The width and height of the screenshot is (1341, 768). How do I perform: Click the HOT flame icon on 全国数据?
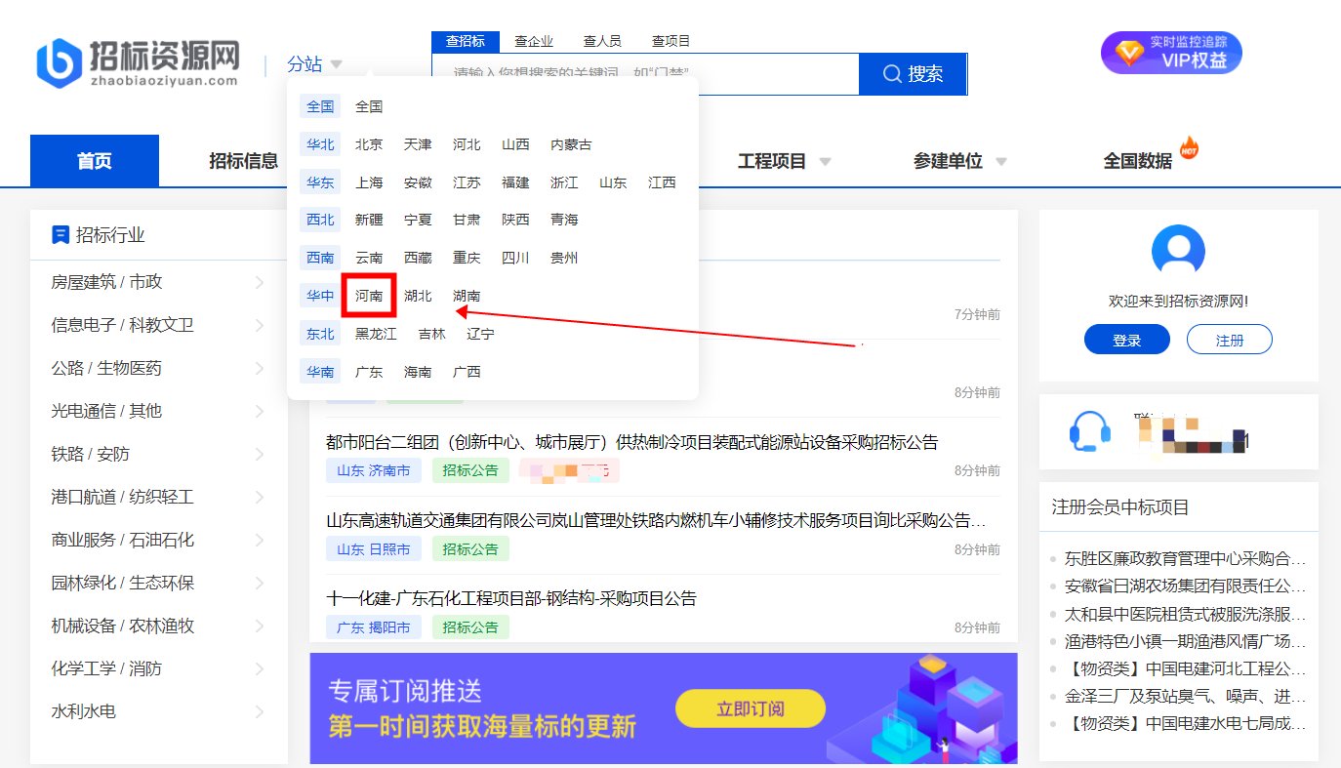click(x=1190, y=146)
